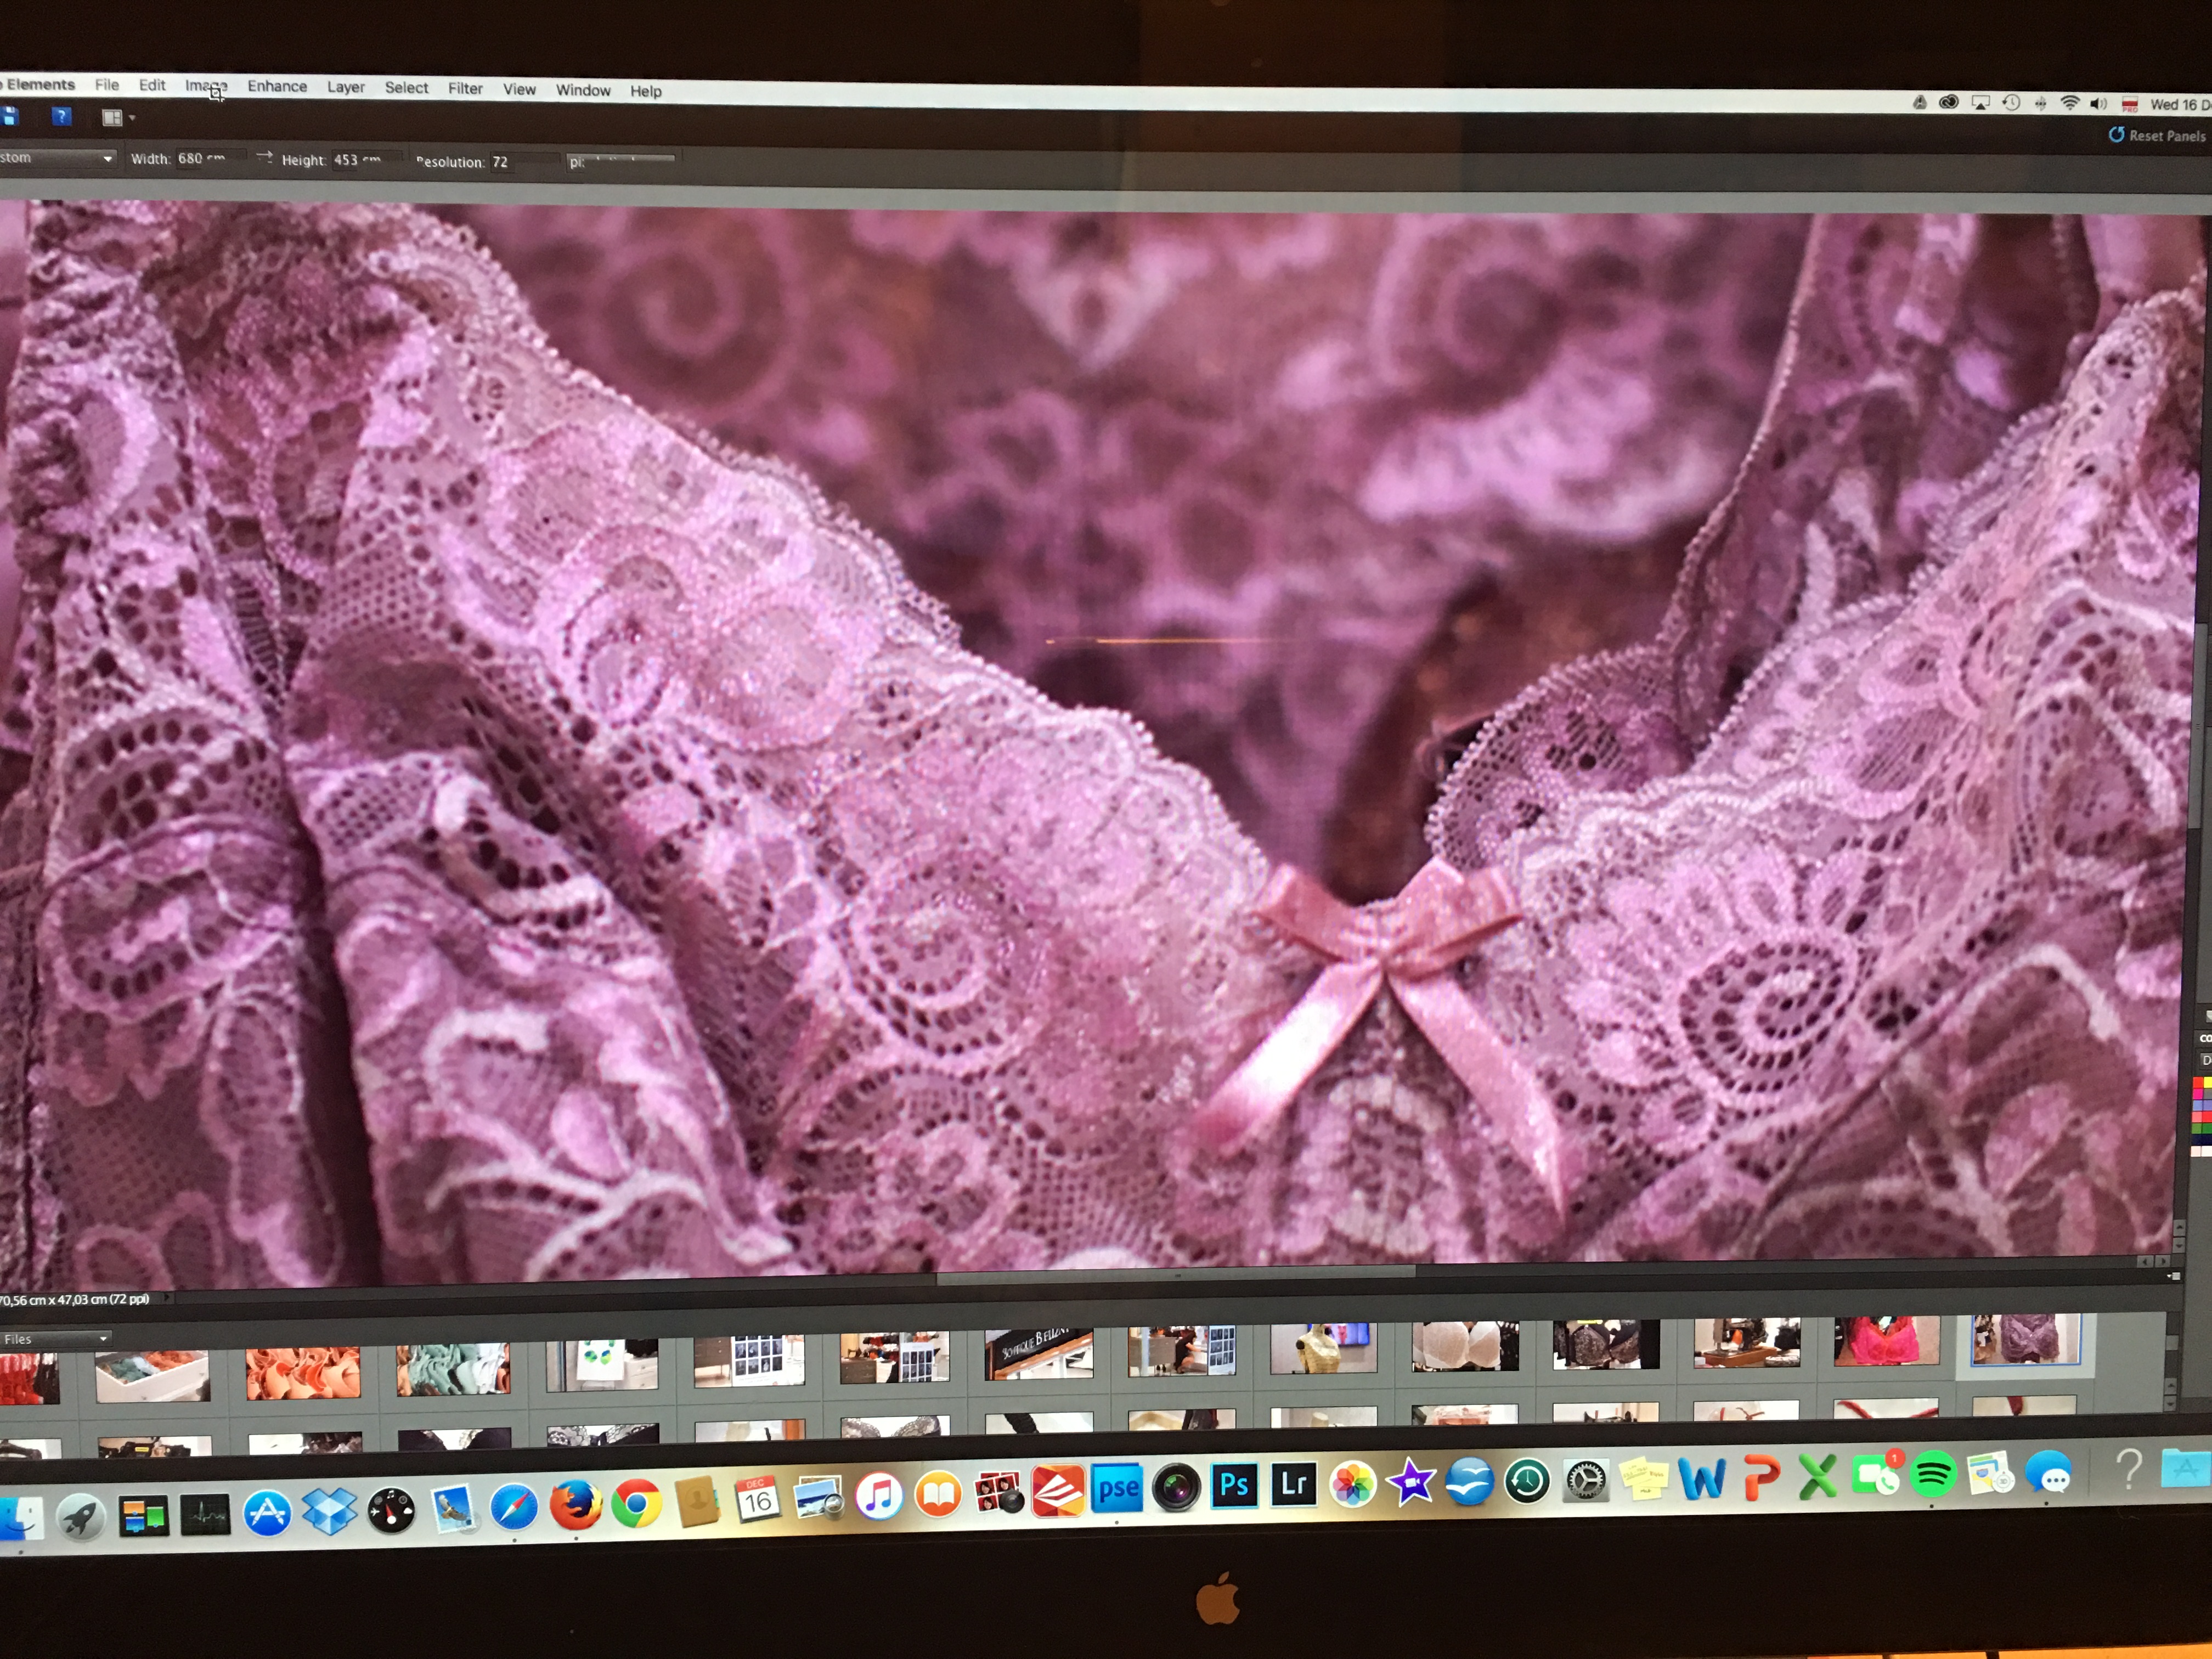Screen dimensions: 2212x1659
Task: Open Messages blue speech bubble in the Dock
Action: click(x=2048, y=1472)
